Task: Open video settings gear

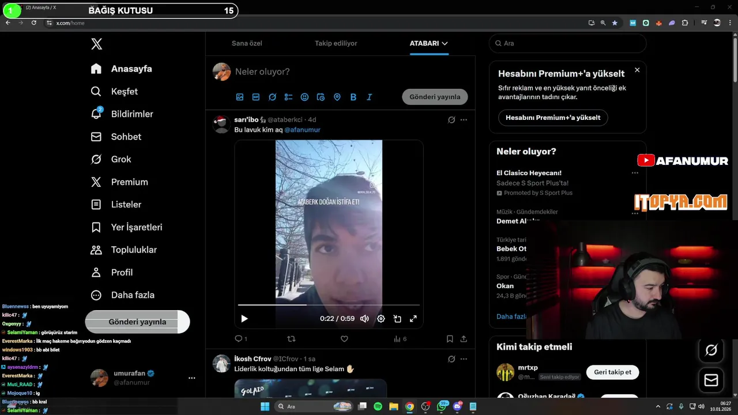Action: click(381, 319)
